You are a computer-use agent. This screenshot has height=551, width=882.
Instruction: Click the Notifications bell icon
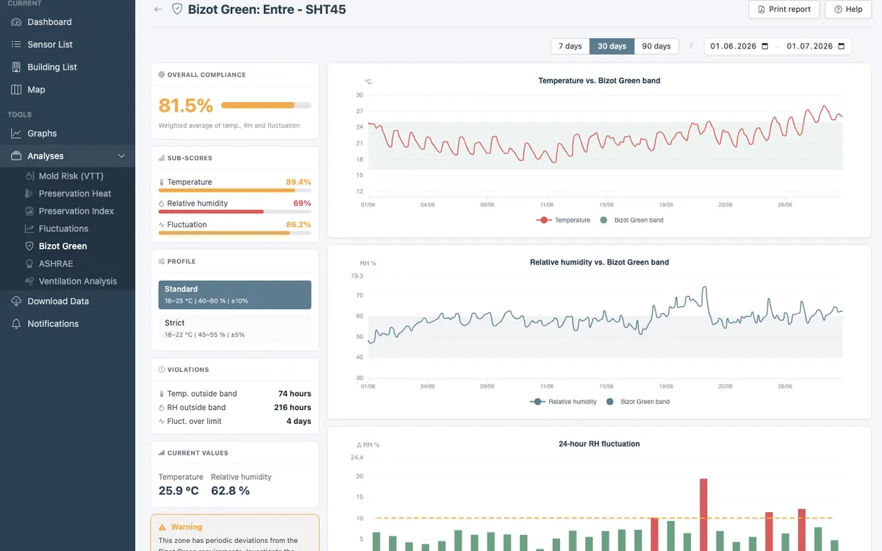coord(16,324)
